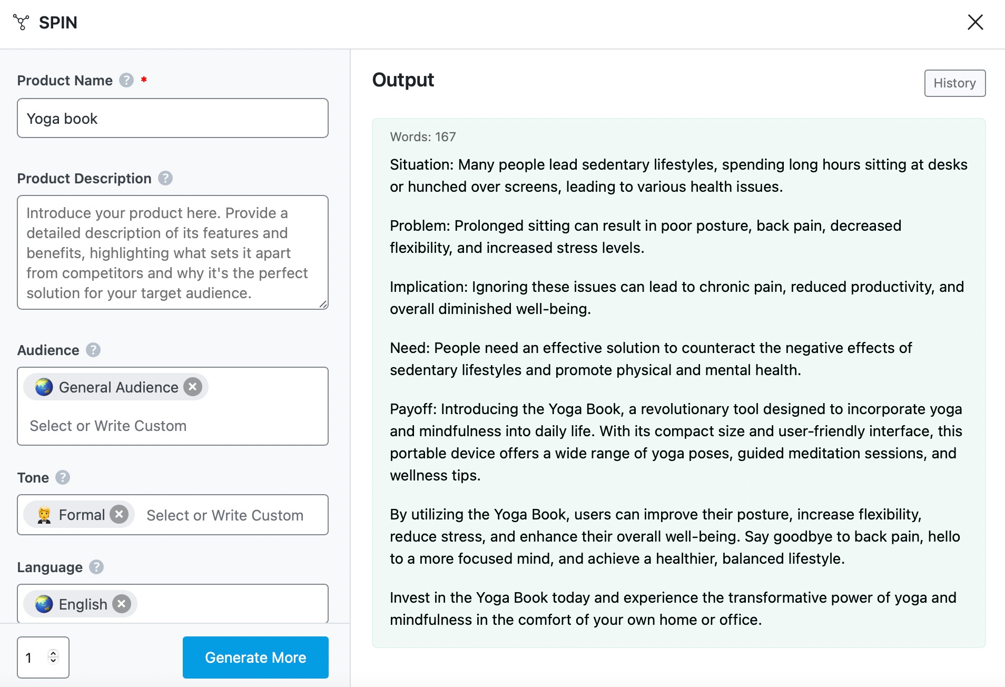Open Audience Select or Write Custom dropdown
The width and height of the screenshot is (1005, 687).
coord(108,426)
